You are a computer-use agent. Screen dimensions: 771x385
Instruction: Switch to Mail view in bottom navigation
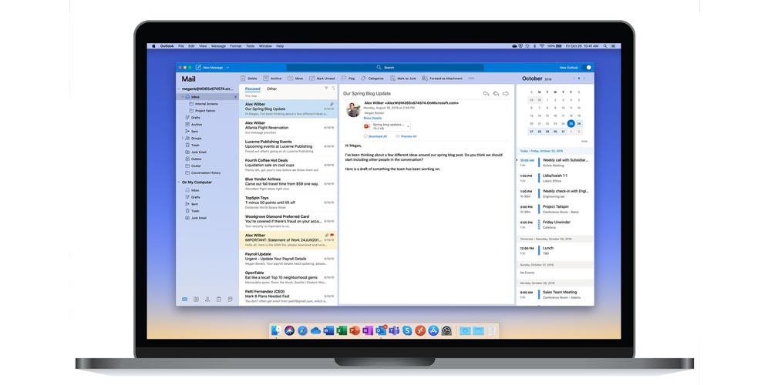click(185, 299)
